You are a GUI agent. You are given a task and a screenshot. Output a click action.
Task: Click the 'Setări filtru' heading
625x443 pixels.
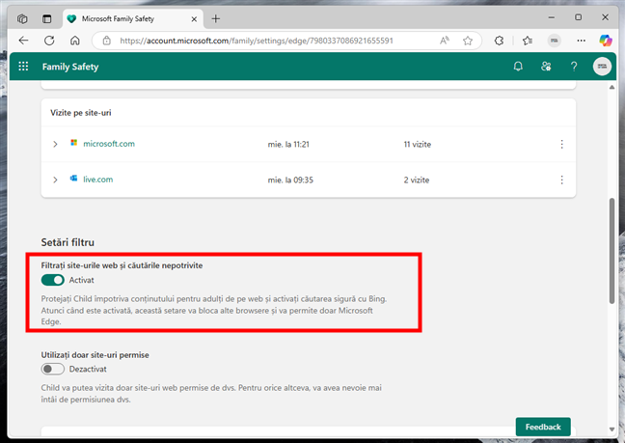pyautogui.click(x=68, y=242)
